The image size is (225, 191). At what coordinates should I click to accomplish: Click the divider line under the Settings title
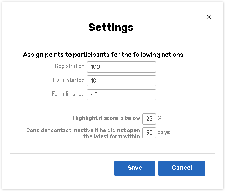tap(112, 45)
